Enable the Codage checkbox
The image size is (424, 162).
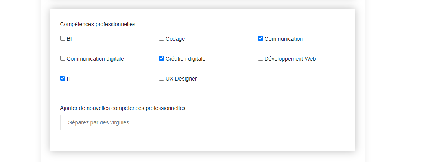pos(161,38)
